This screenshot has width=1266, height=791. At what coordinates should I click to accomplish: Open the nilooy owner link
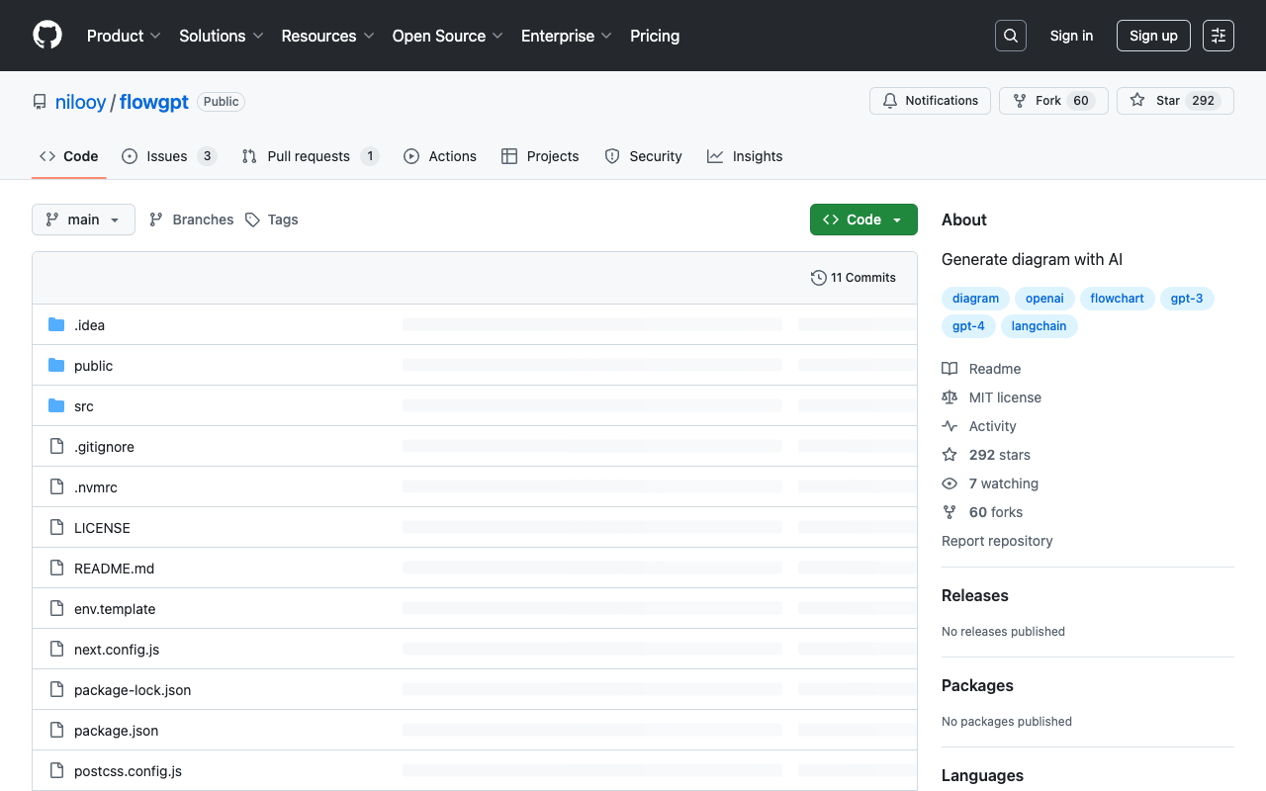(x=80, y=102)
